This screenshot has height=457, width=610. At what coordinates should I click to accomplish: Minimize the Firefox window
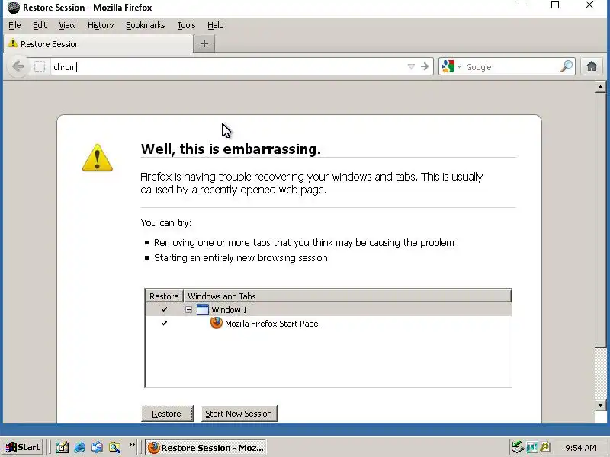coord(522,5)
